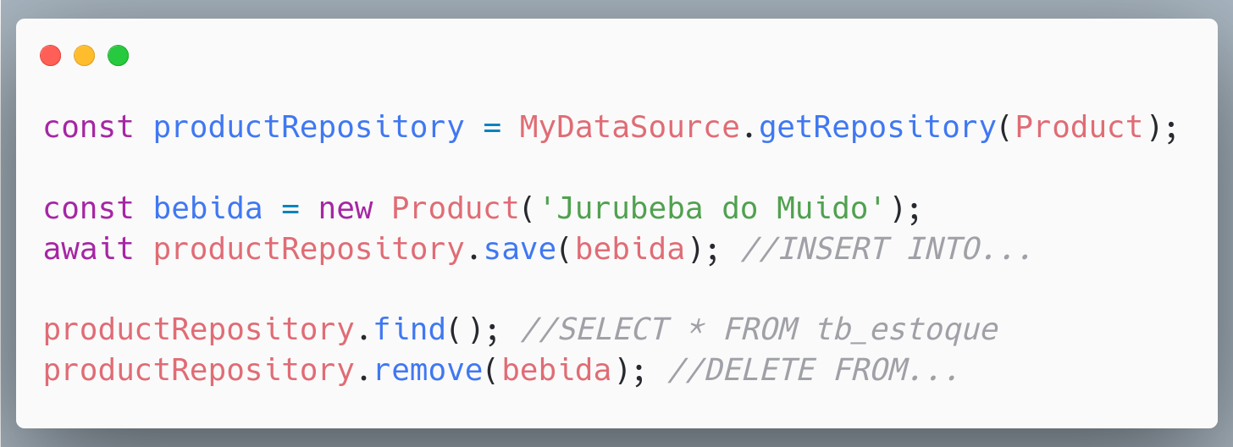Click the Product constructor after new
The width and height of the screenshot is (1233, 447).
pos(456,208)
